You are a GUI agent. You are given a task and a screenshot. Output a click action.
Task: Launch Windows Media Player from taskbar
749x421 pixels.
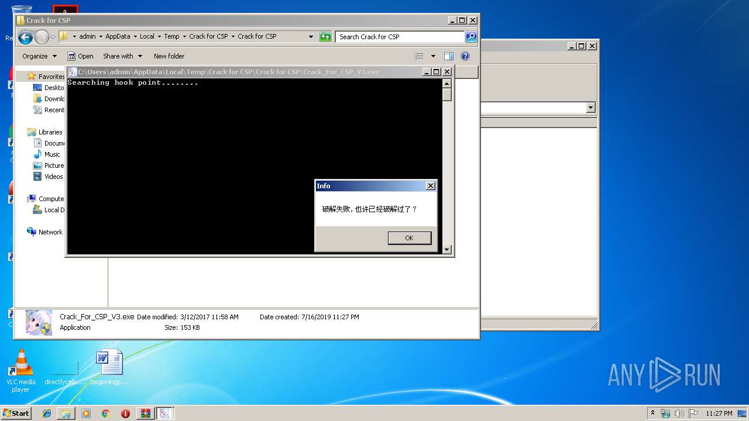tap(86, 413)
